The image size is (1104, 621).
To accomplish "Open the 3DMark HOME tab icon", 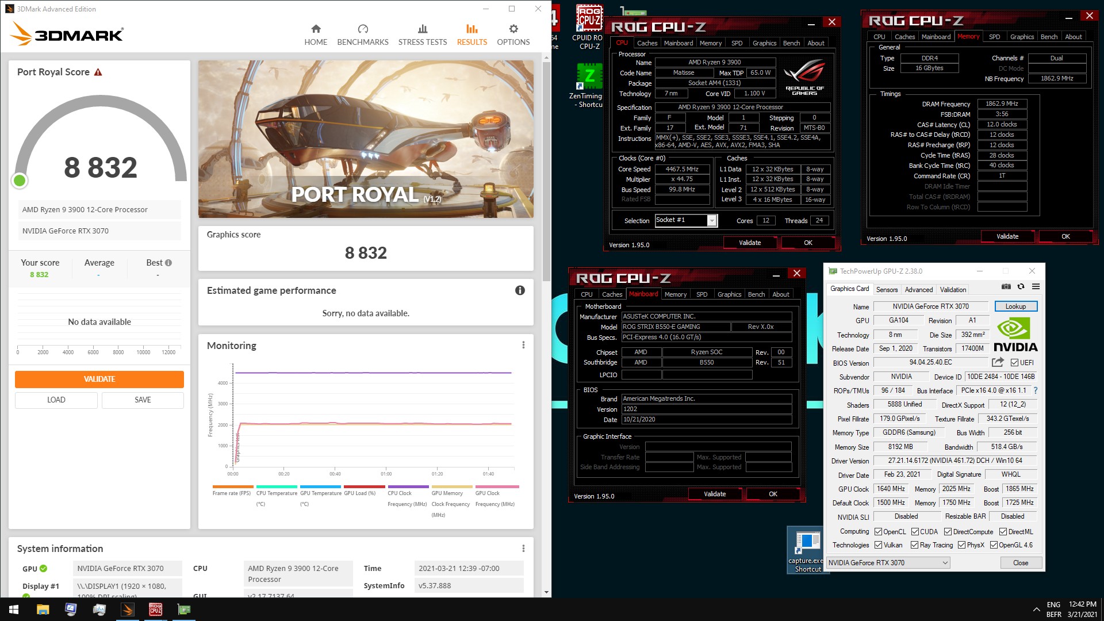I will (x=316, y=29).
